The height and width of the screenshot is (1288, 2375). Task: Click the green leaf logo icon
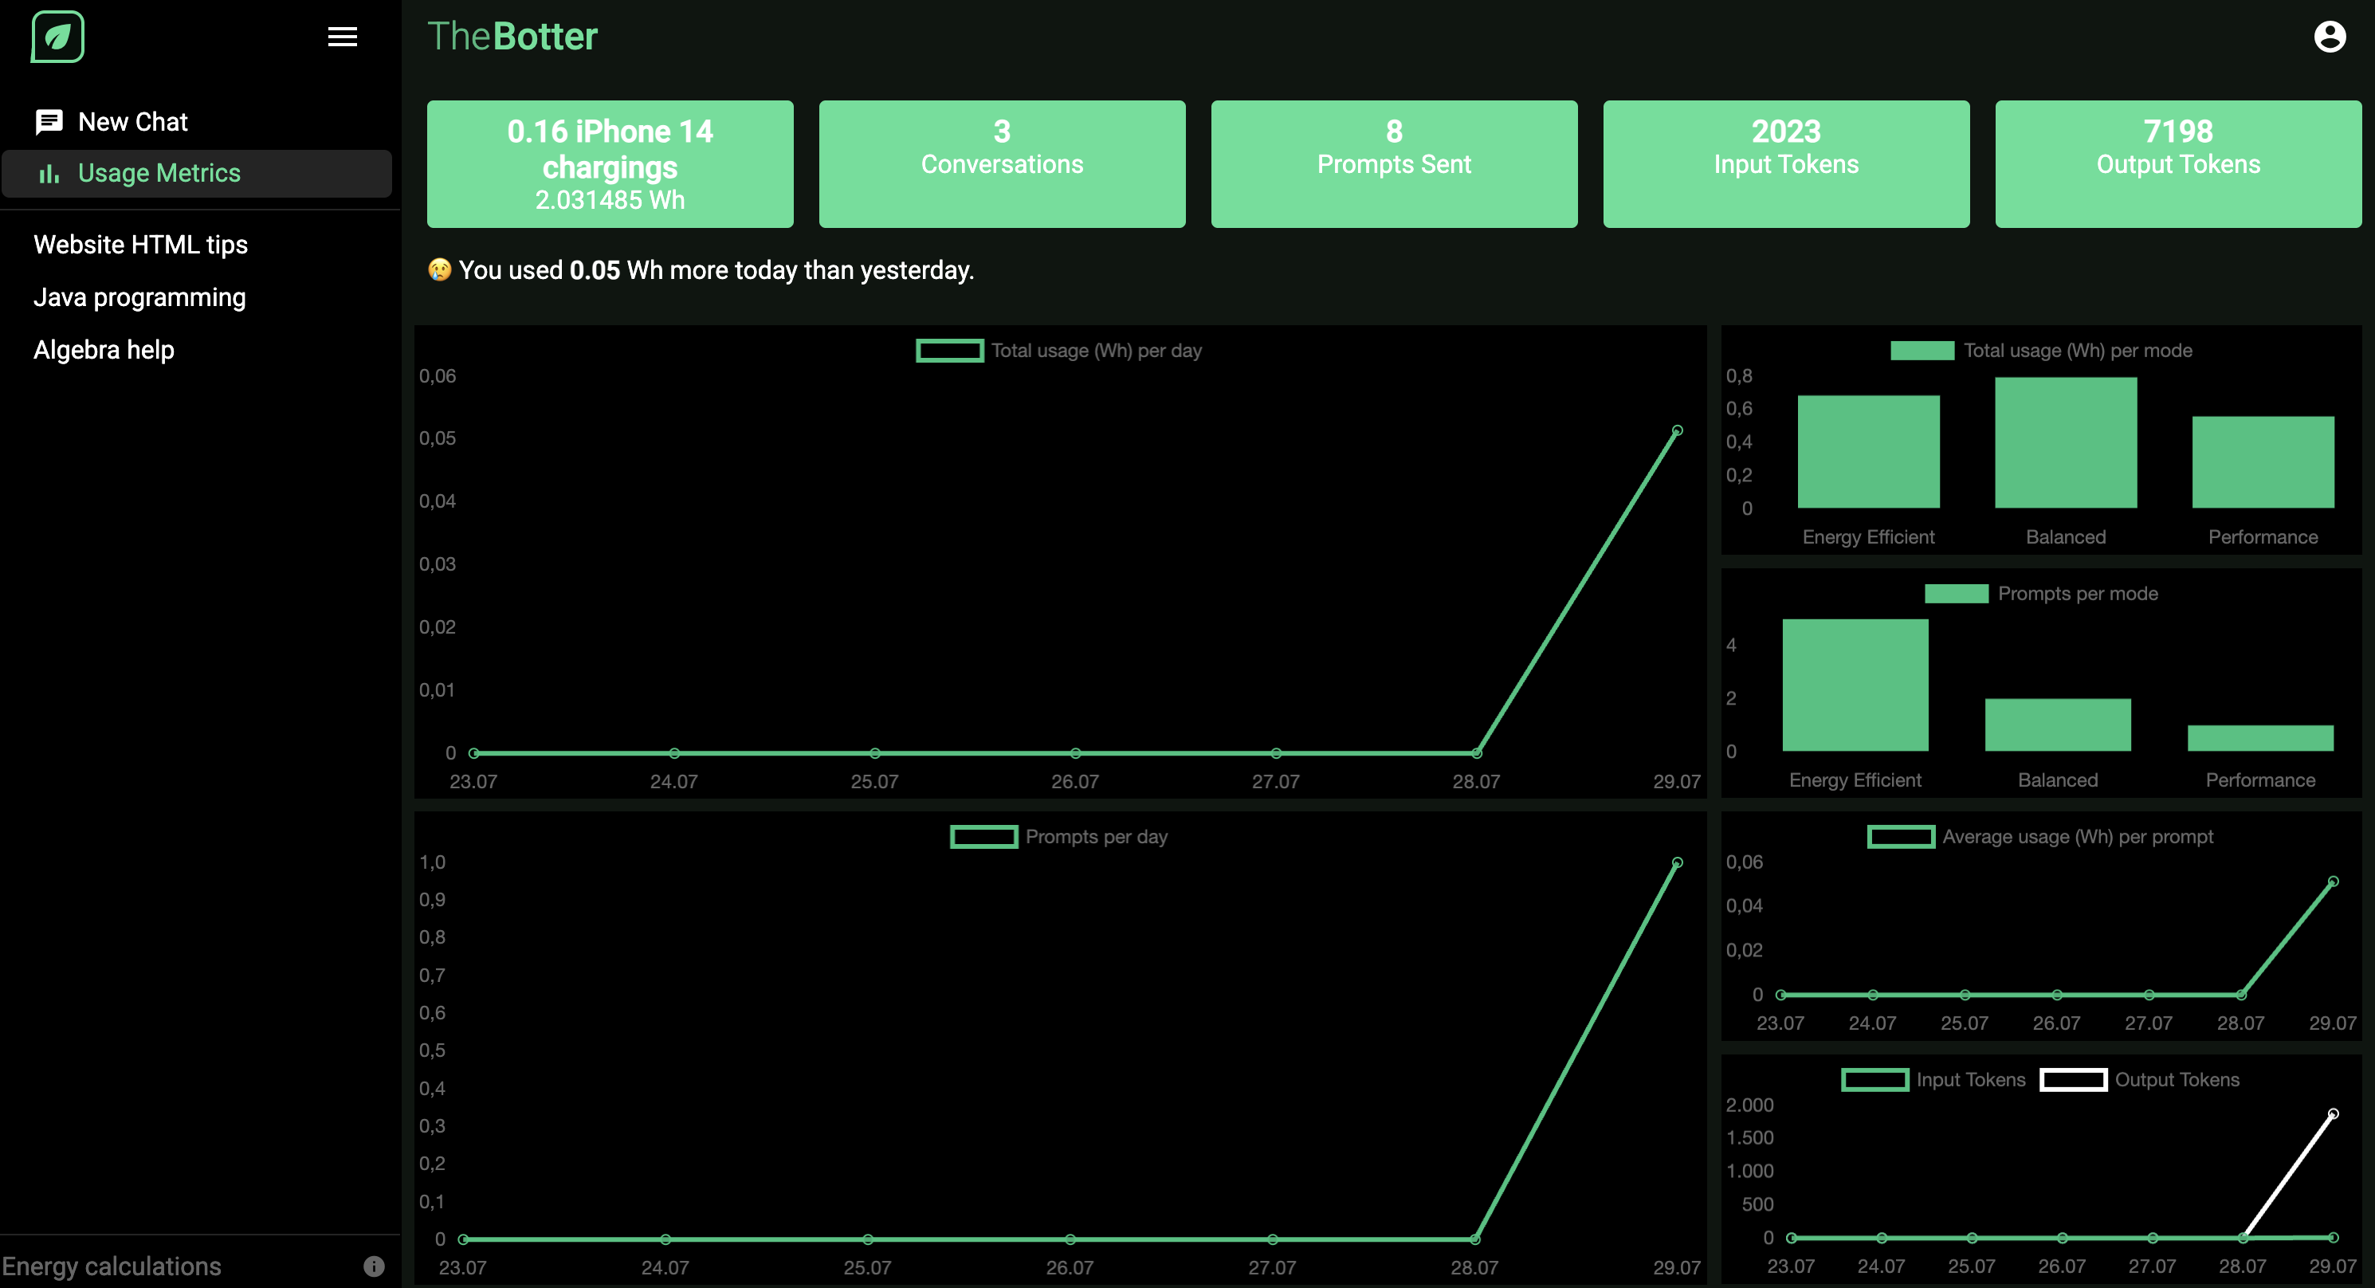pyautogui.click(x=57, y=37)
